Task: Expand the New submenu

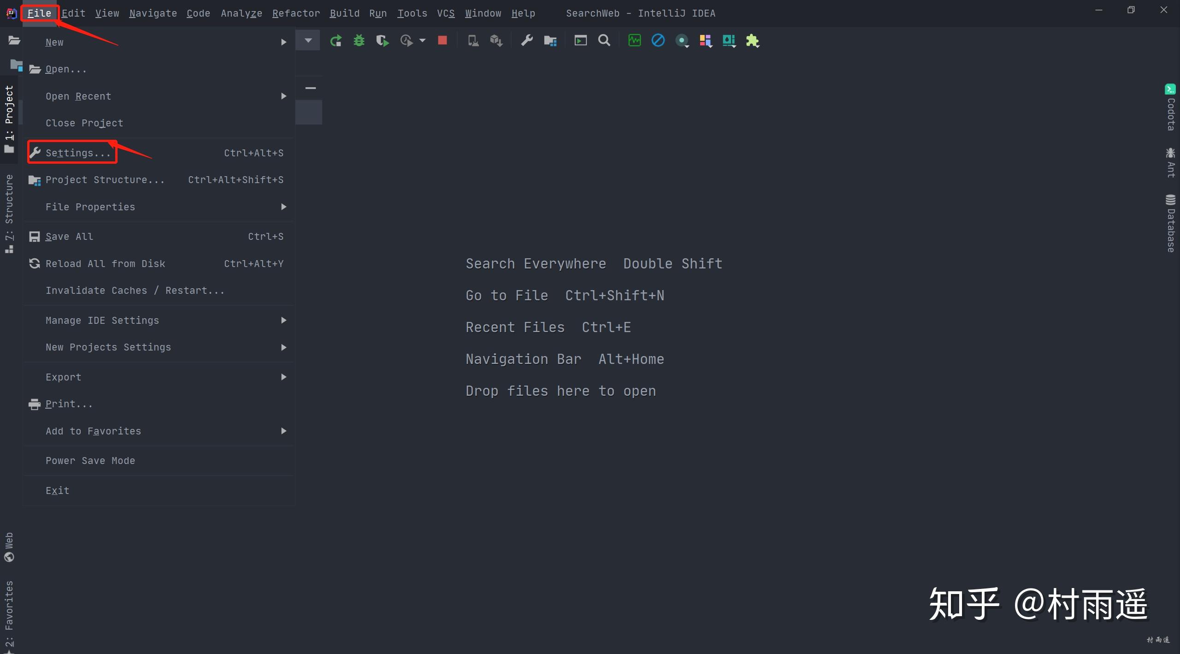Action: tap(54, 42)
